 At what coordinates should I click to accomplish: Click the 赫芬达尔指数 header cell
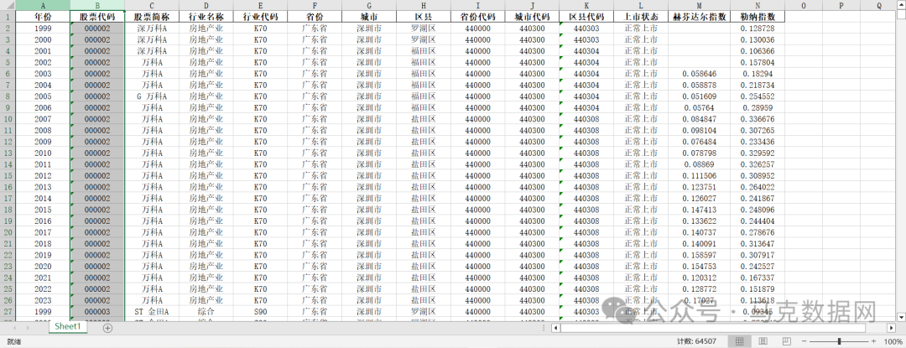(x=699, y=16)
